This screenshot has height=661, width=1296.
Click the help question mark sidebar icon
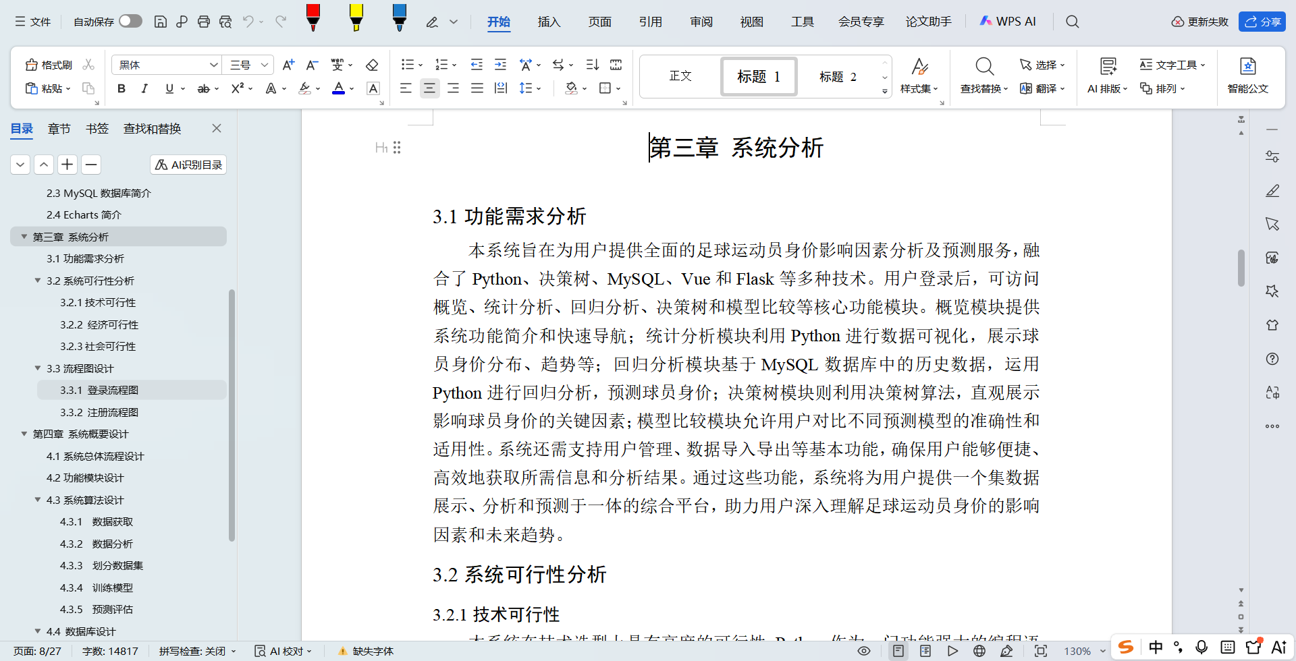coord(1272,359)
